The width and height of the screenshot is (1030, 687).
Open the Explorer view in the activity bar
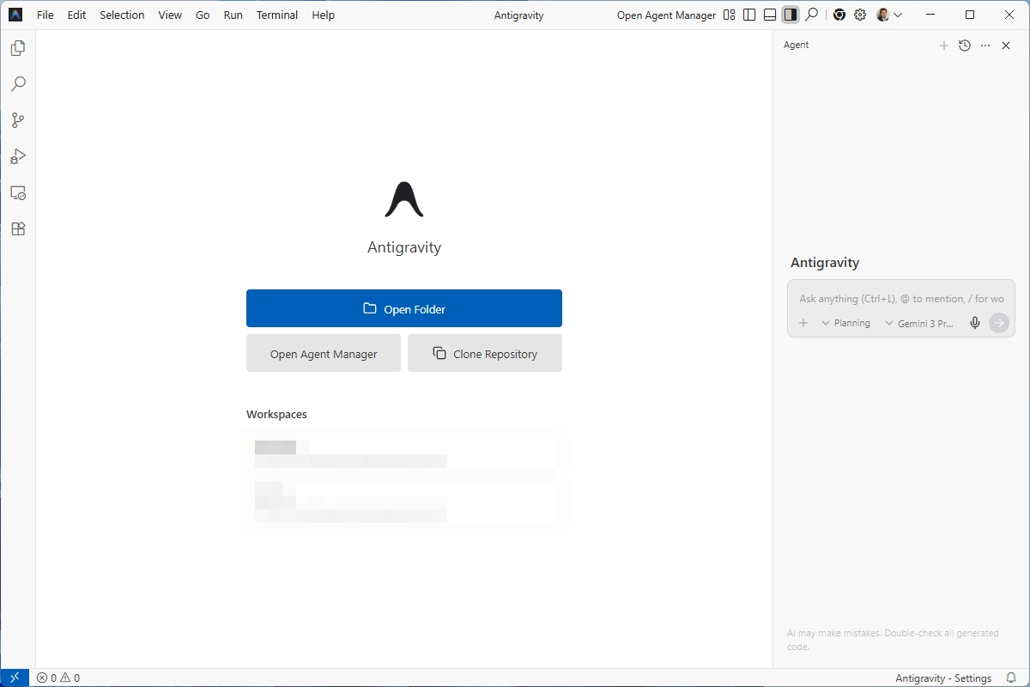click(x=17, y=48)
